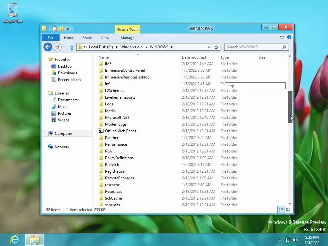
Task: Expand the WINDOWS breadcrumb arrow
Action: click(172, 47)
